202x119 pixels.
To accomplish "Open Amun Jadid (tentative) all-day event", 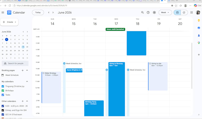I will (x=115, y=29).
